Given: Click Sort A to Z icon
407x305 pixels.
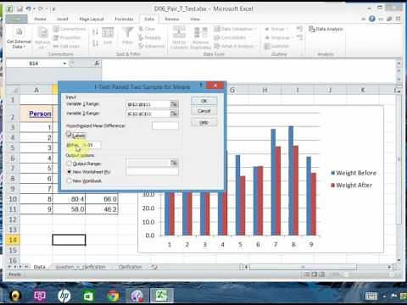Looking at the screenshot, I should pyautogui.click(x=95, y=31).
